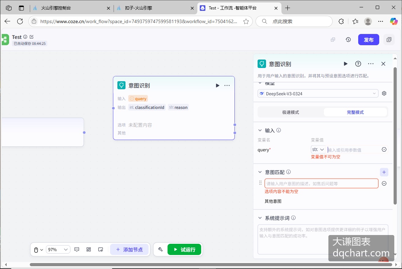Close the 意图识别 configuration panel
This screenshot has width=402, height=269.
click(383, 64)
